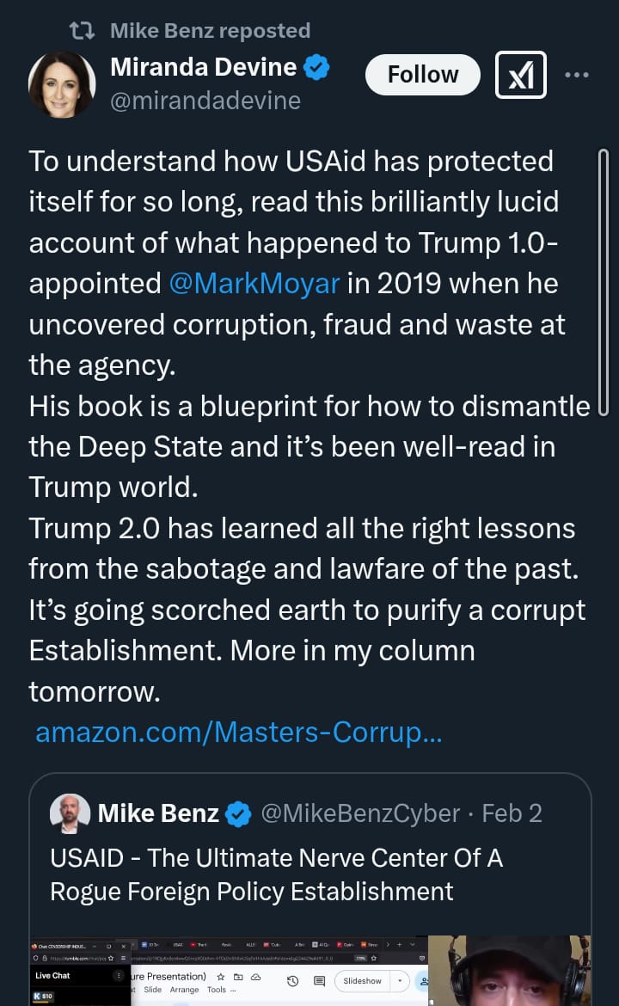Open Grok AI icon beside Follow
Image resolution: width=619 pixels, height=1006 pixels.
(521, 75)
